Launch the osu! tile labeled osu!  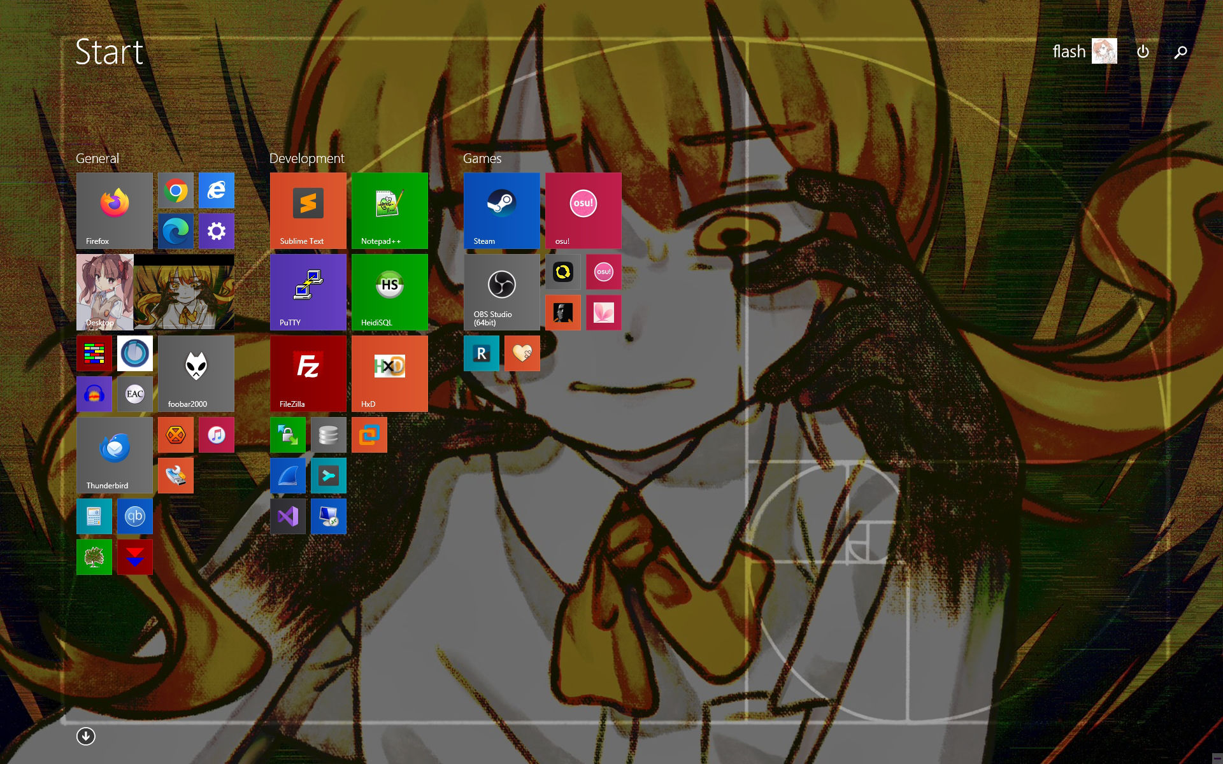583,211
